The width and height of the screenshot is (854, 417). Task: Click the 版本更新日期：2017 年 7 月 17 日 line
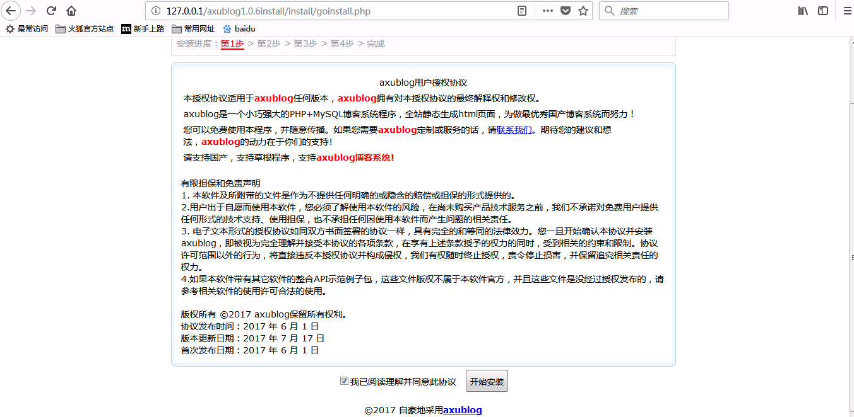coord(253,338)
